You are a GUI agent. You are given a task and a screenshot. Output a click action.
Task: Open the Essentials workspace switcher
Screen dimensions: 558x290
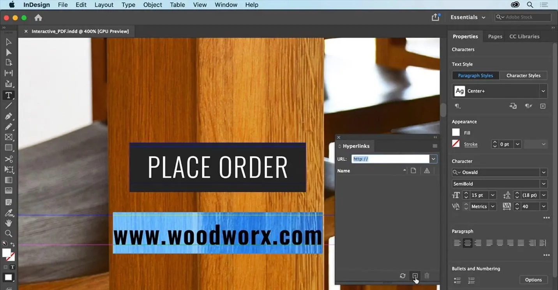(468, 17)
